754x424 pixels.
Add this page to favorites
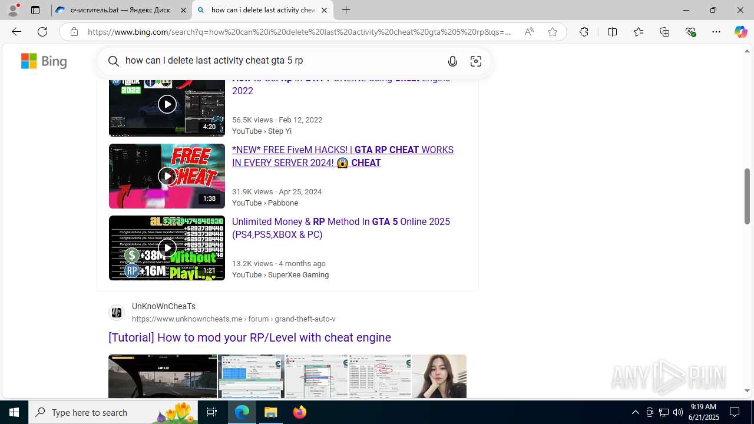(x=553, y=32)
